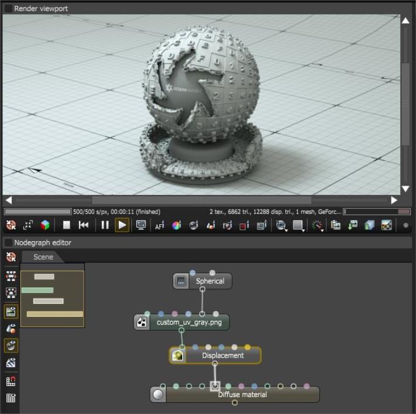Activate the camera target picker

pyautogui.click(x=227, y=225)
